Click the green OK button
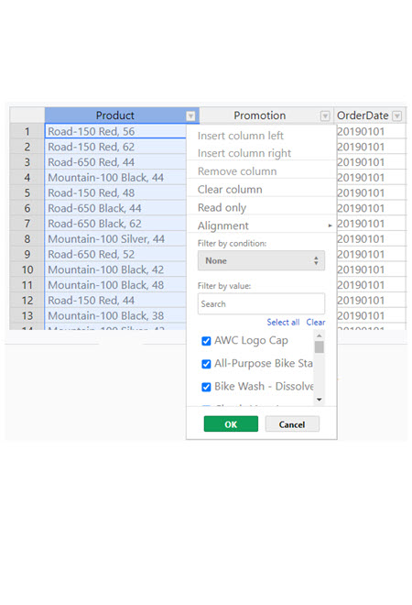Viewport: 412px width, 605px height. pos(231,424)
